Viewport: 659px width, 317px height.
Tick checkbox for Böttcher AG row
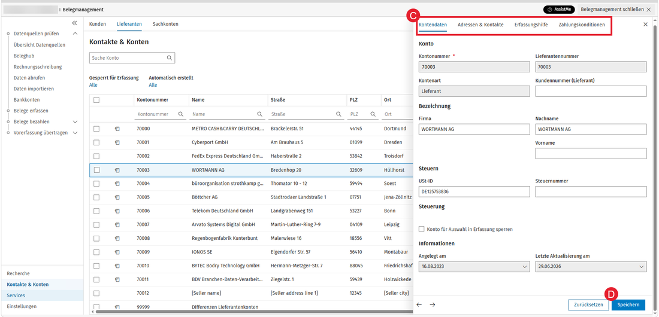pyautogui.click(x=96, y=197)
